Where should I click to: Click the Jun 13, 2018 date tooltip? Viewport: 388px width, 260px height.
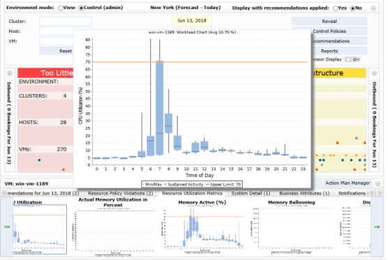192,21
